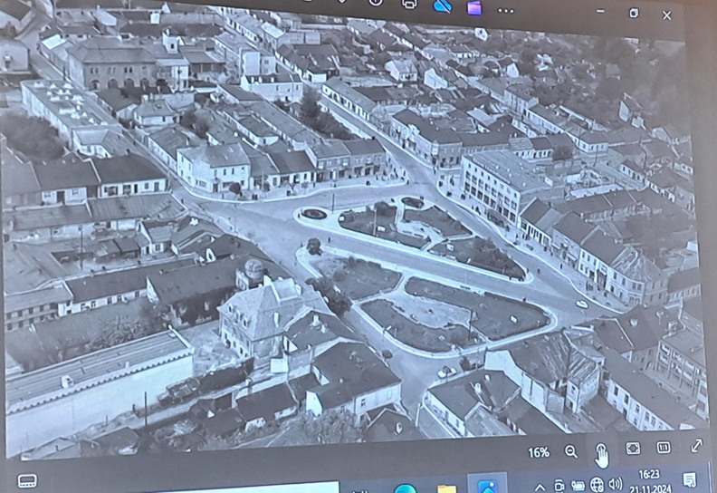
Task: Open Microsoft Edge from the taskbar
Action: pos(406,488)
